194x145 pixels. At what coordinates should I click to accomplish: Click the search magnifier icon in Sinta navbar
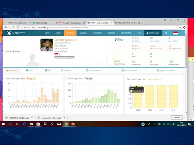pos(166,33)
